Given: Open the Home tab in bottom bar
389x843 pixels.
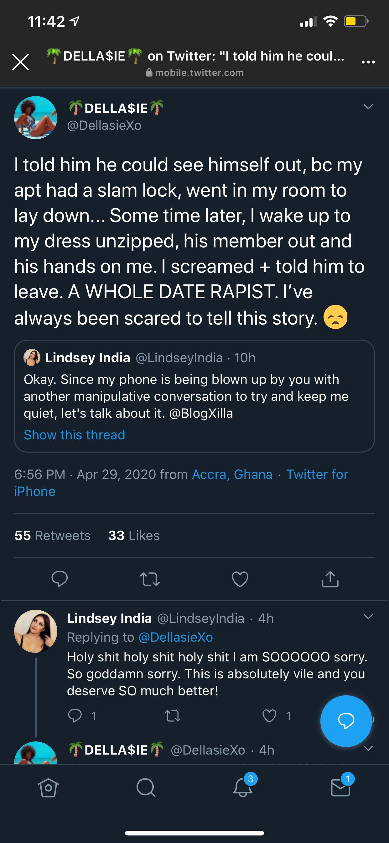Looking at the screenshot, I should coord(48,787).
